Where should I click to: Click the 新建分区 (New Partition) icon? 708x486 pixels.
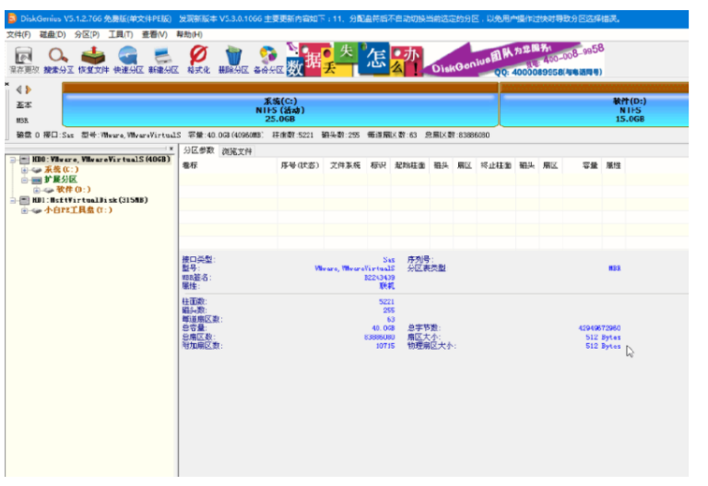[x=162, y=60]
